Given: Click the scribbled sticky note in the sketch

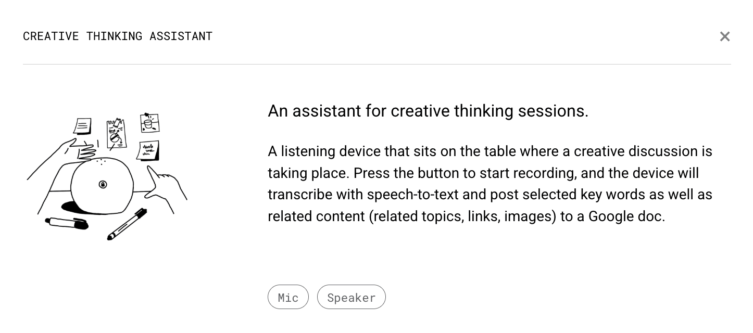Looking at the screenshot, I should click(x=147, y=150).
